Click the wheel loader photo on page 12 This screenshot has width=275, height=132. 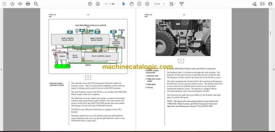183,38
